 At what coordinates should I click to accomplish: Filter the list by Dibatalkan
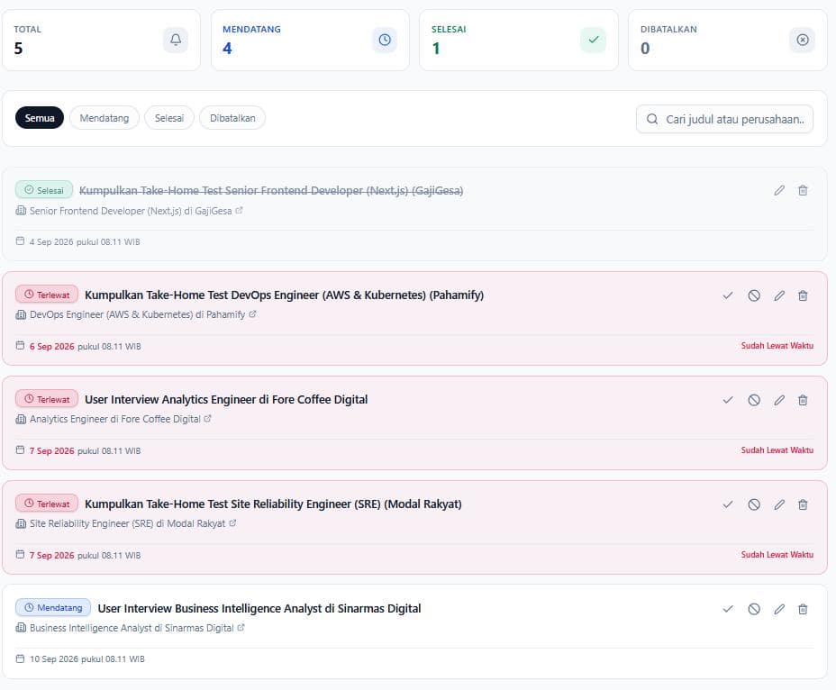pyautogui.click(x=232, y=118)
